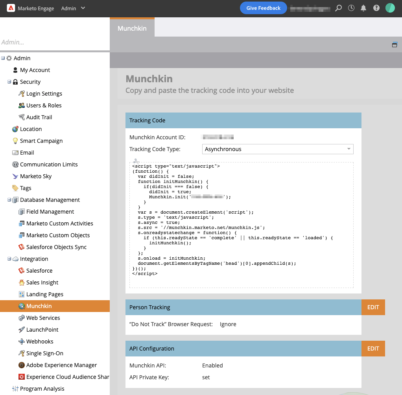
Task: Open the search magnifier in top bar
Action: tap(338, 8)
